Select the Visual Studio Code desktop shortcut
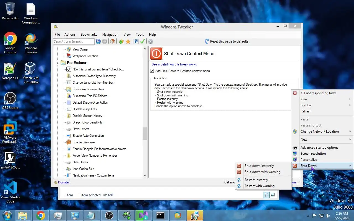The image size is (354, 221). [x=10, y=192]
